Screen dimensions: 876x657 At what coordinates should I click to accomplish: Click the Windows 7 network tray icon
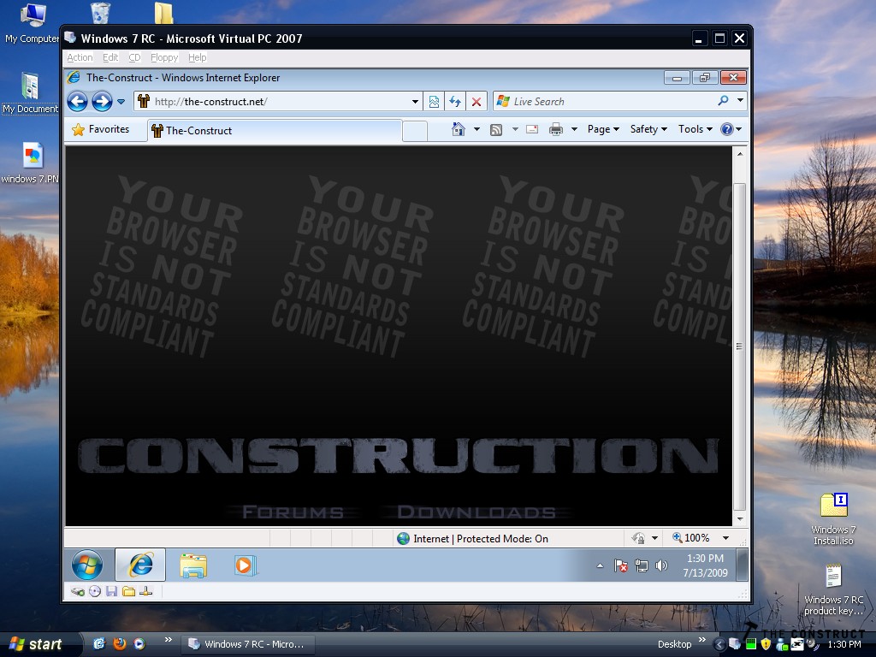642,566
